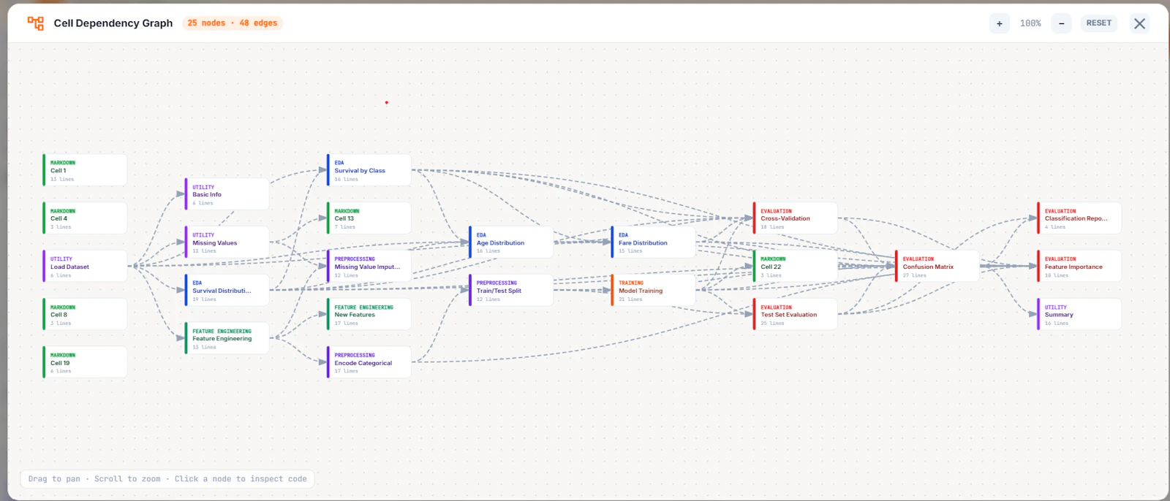Screen dimensions: 1170x501
Task: Select the Survival Distributi... EDA node
Action: (x=227, y=291)
